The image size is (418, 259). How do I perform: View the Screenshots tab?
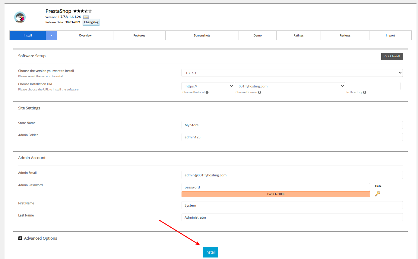point(202,35)
